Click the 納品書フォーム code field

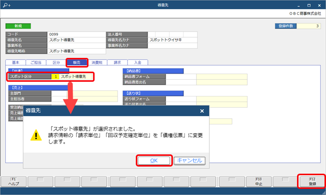pyautogui.click(x=181, y=77)
